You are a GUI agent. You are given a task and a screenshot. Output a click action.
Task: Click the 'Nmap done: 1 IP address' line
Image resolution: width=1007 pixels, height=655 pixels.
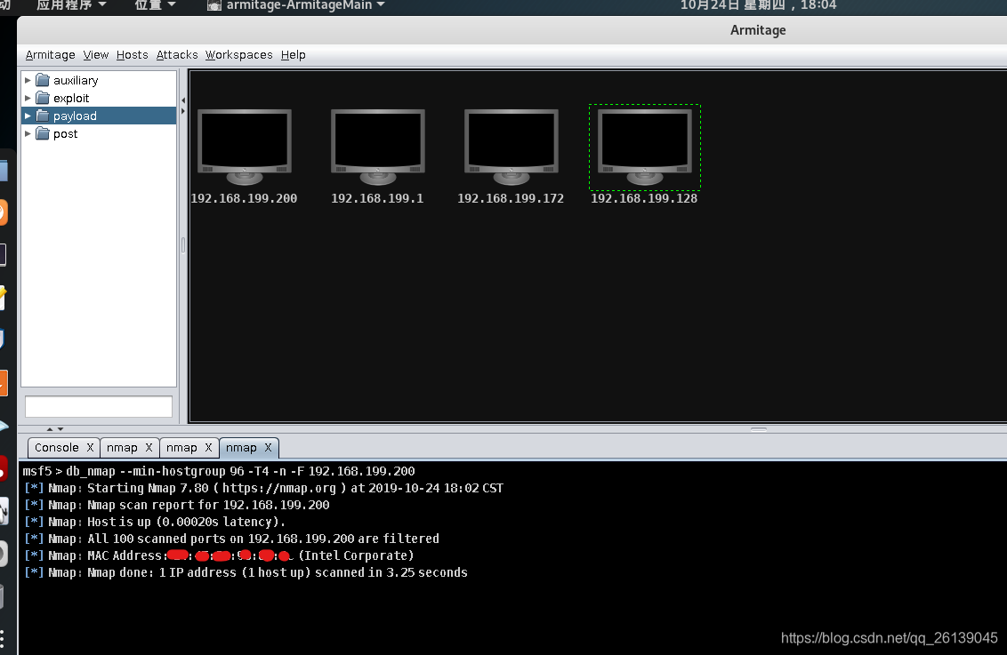[246, 572]
